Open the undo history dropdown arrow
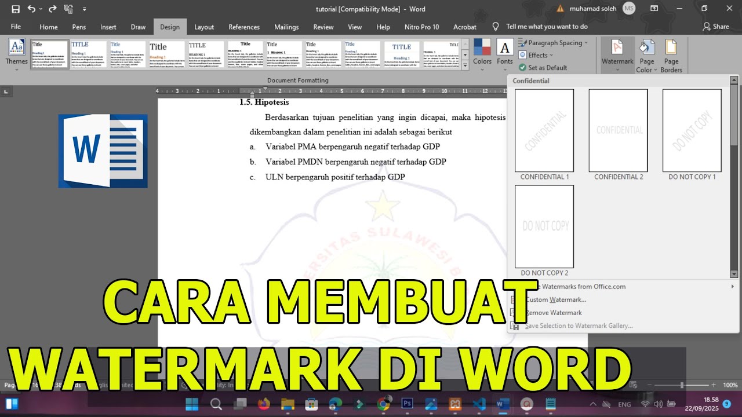 [41, 9]
